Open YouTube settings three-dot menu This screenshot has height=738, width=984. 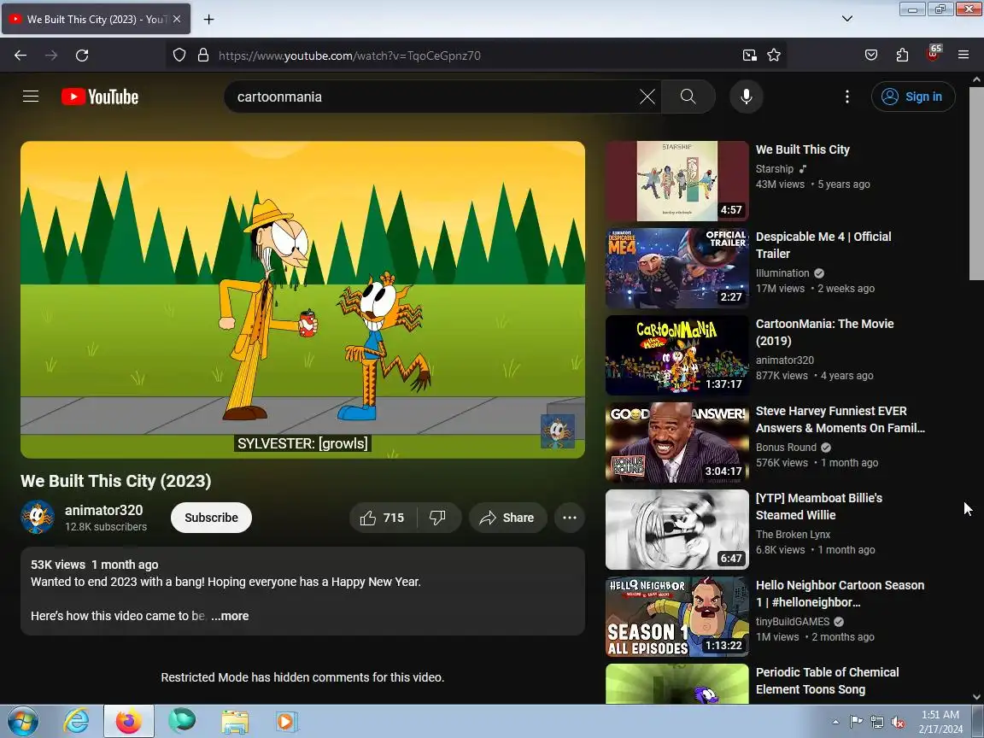coord(847,97)
